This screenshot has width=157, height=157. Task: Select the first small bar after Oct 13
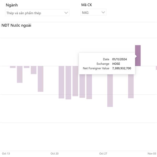(13, 67)
